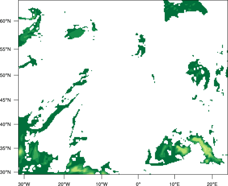The height and width of the screenshot is (186, 228).
Task: Click the 40°N latitude label
Action: coord(5,124)
